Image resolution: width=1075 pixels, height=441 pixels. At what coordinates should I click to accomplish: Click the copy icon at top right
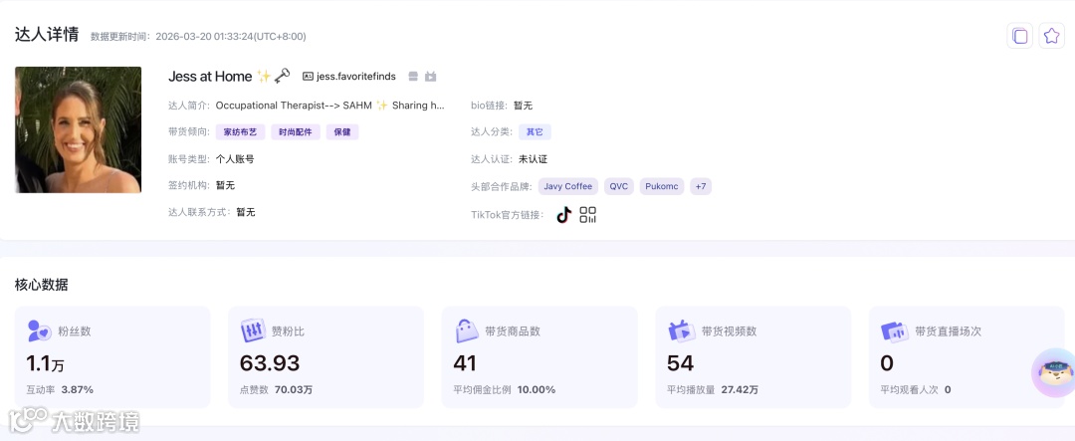point(1019,36)
